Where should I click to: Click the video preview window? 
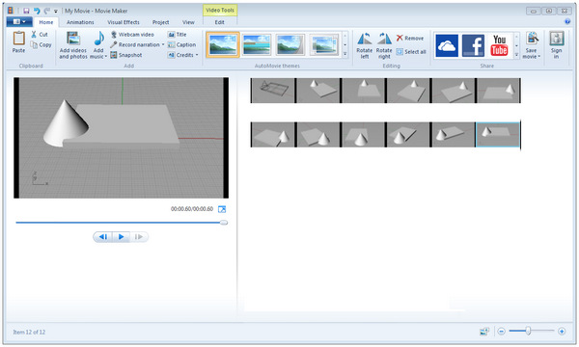[122, 138]
